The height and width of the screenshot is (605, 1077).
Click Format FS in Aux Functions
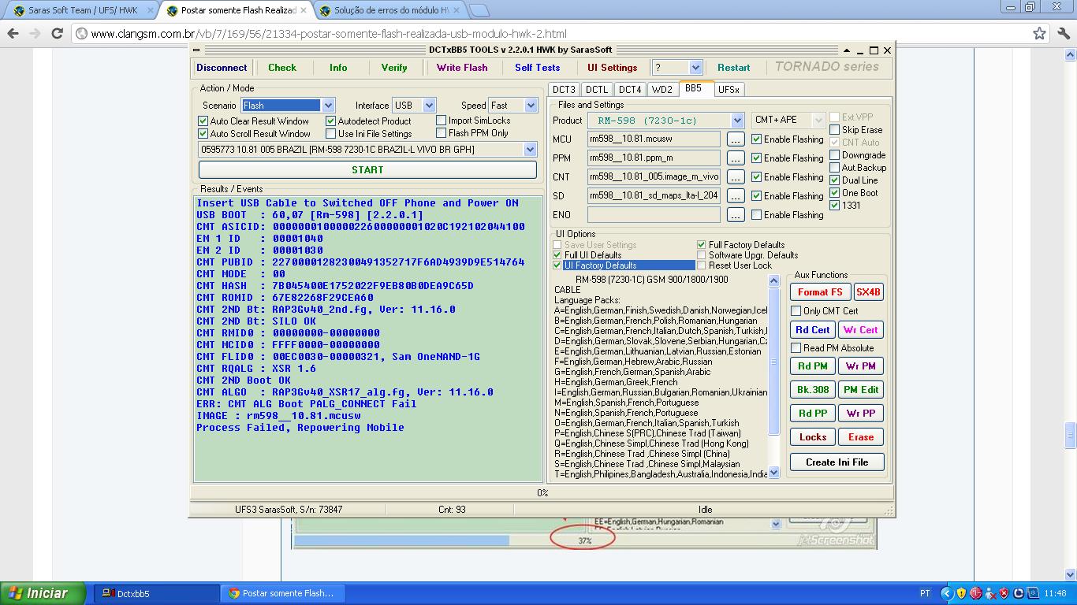(x=820, y=291)
